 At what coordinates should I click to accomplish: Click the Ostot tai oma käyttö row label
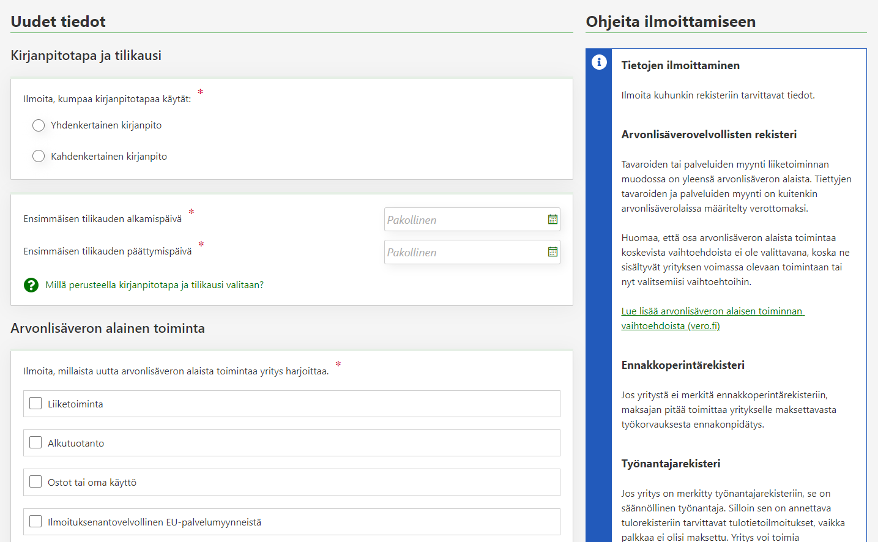pos(92,483)
